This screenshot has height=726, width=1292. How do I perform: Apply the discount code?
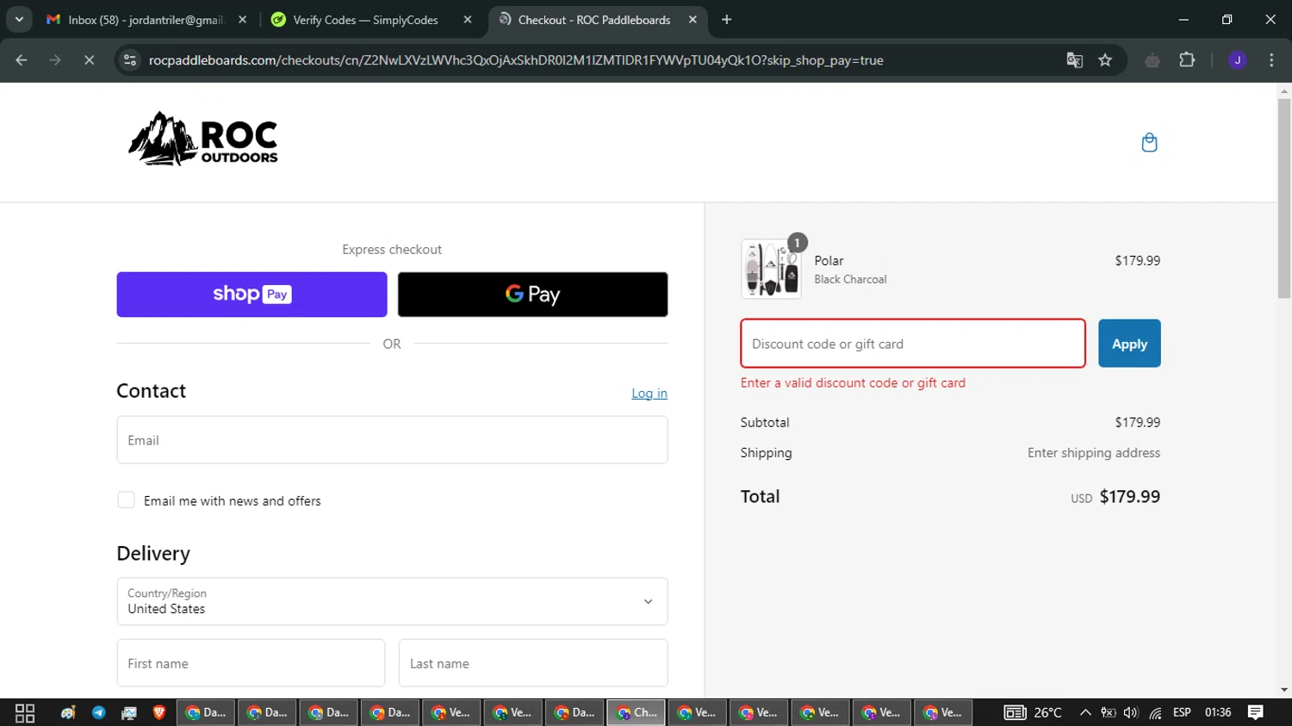pyautogui.click(x=1129, y=344)
